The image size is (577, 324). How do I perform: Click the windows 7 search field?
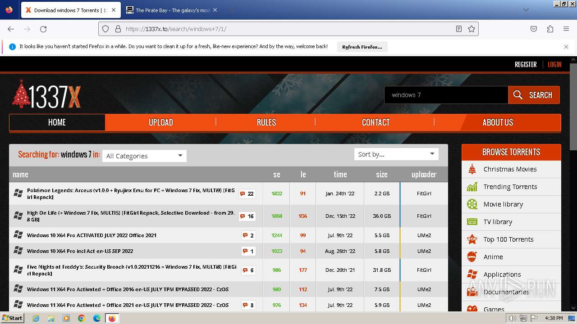446,95
